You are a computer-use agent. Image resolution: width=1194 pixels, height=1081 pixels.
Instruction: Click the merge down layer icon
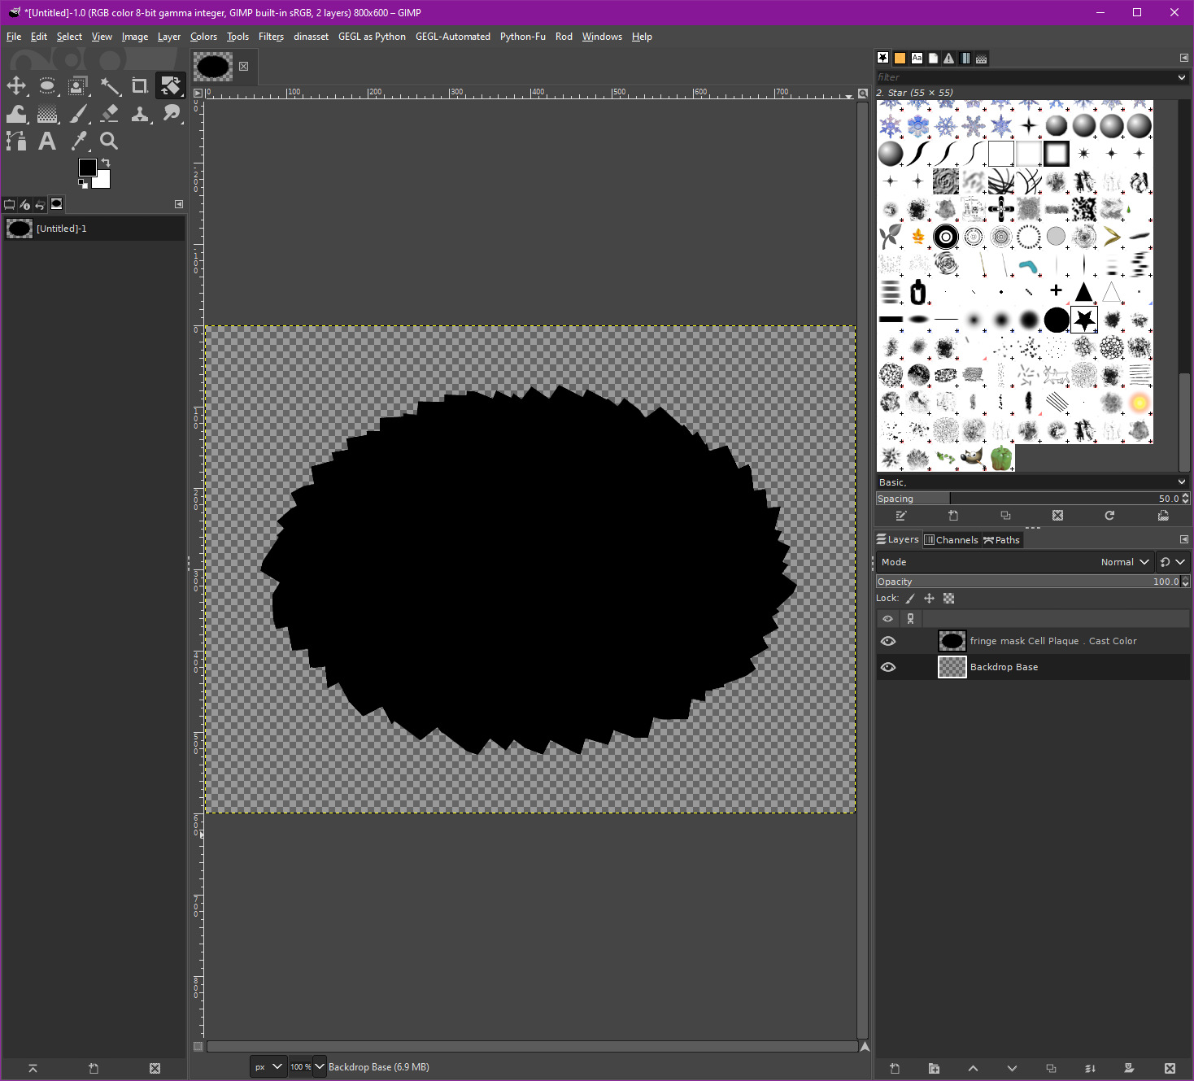(x=1090, y=1069)
